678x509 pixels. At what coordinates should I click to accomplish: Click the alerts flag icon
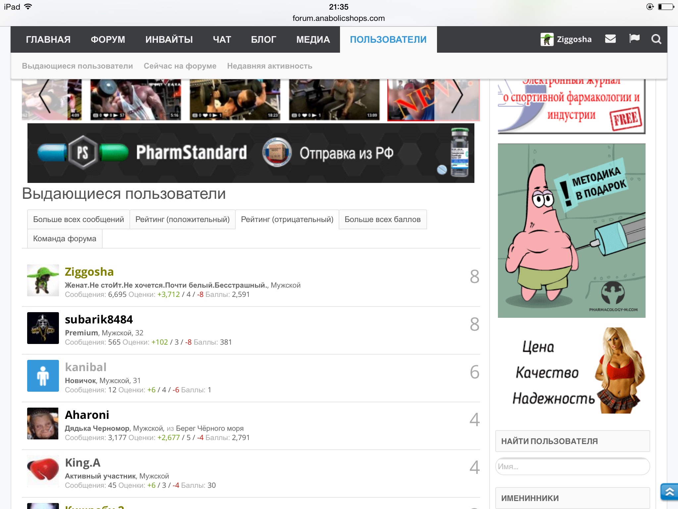(634, 39)
